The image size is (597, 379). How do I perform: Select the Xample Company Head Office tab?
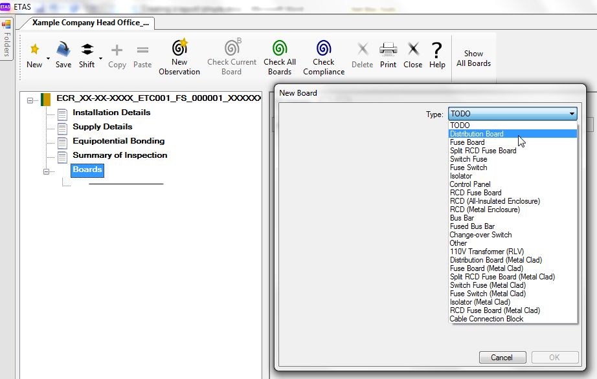[90, 23]
